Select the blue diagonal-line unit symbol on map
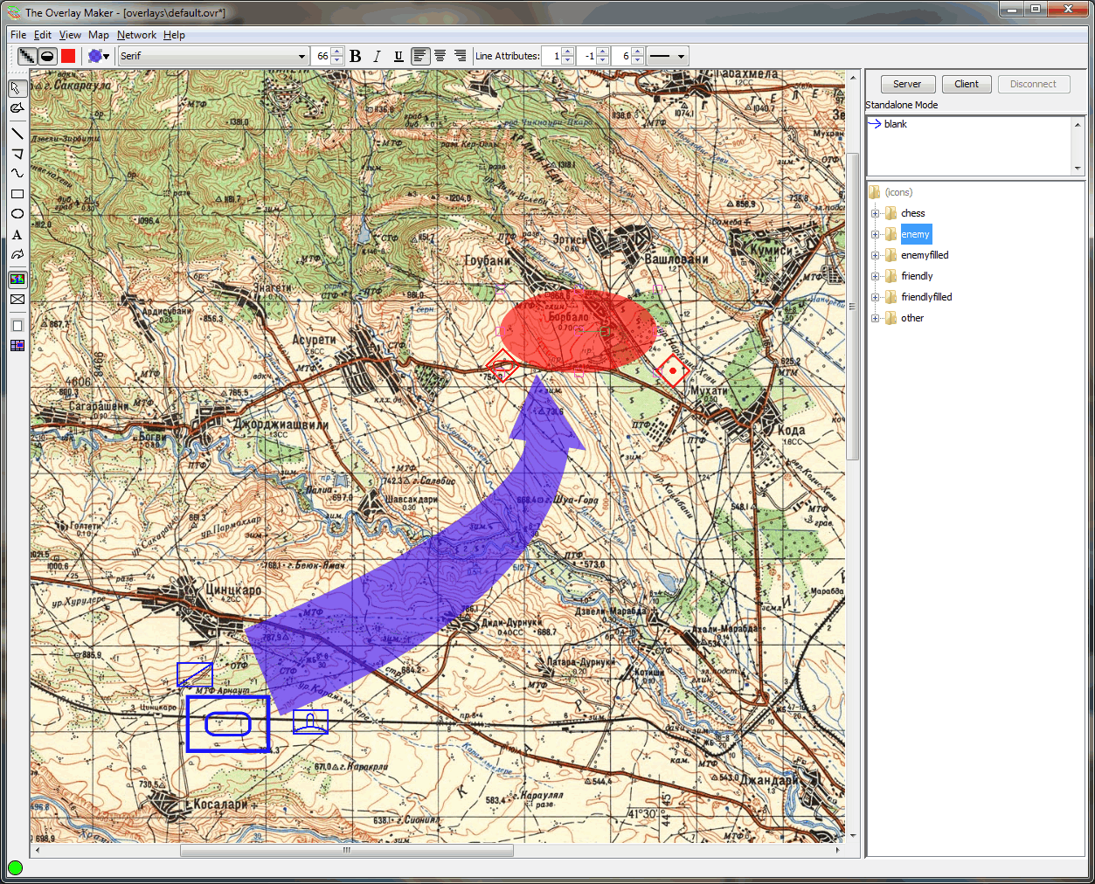Viewport: 1095px width, 884px height. pyautogui.click(x=194, y=674)
